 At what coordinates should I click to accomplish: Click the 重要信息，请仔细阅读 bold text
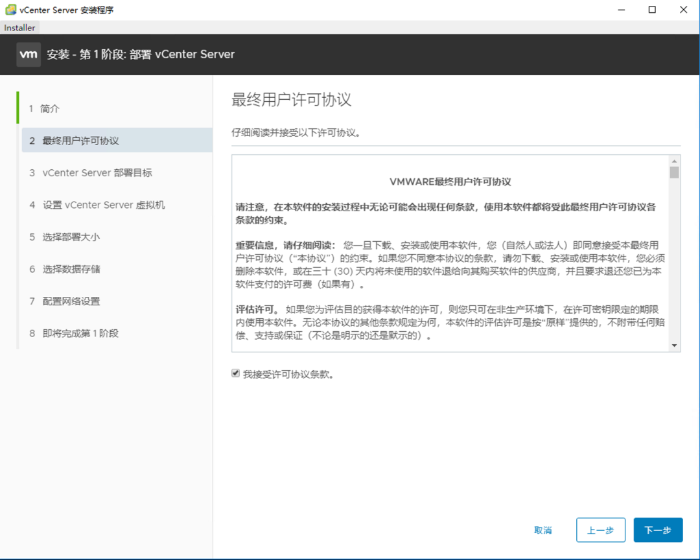(285, 245)
